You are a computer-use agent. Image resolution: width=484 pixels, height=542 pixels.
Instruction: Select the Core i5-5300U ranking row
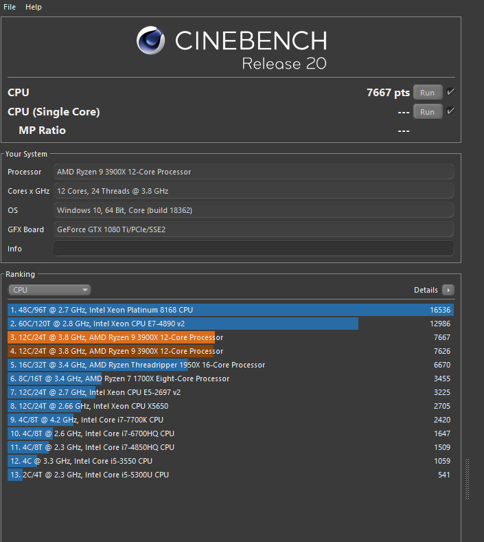[231, 475]
